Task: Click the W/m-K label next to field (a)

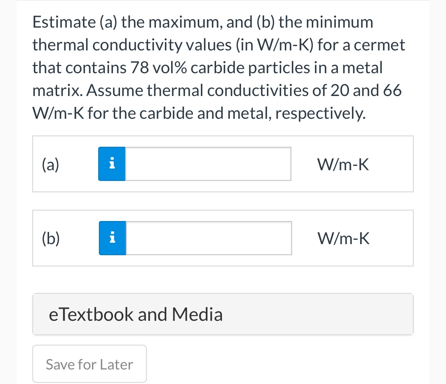Action: click(x=343, y=164)
